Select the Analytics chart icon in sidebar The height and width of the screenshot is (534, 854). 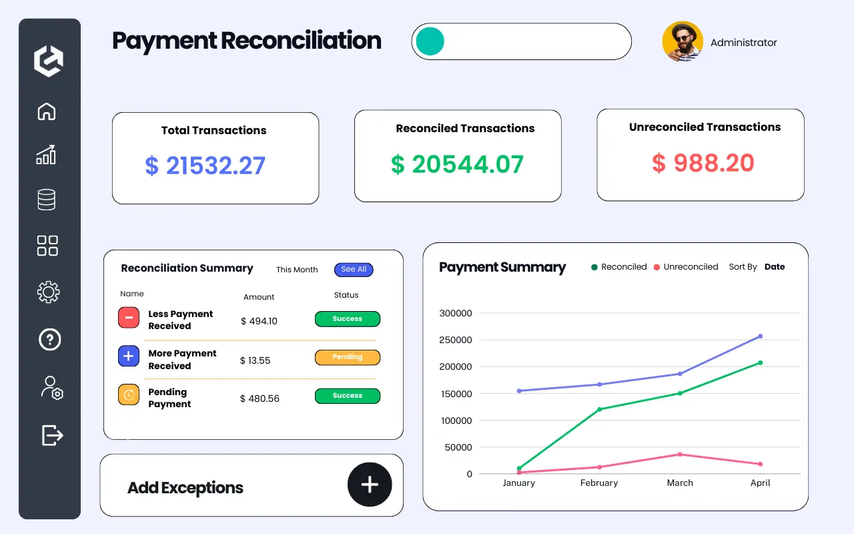pyautogui.click(x=46, y=155)
